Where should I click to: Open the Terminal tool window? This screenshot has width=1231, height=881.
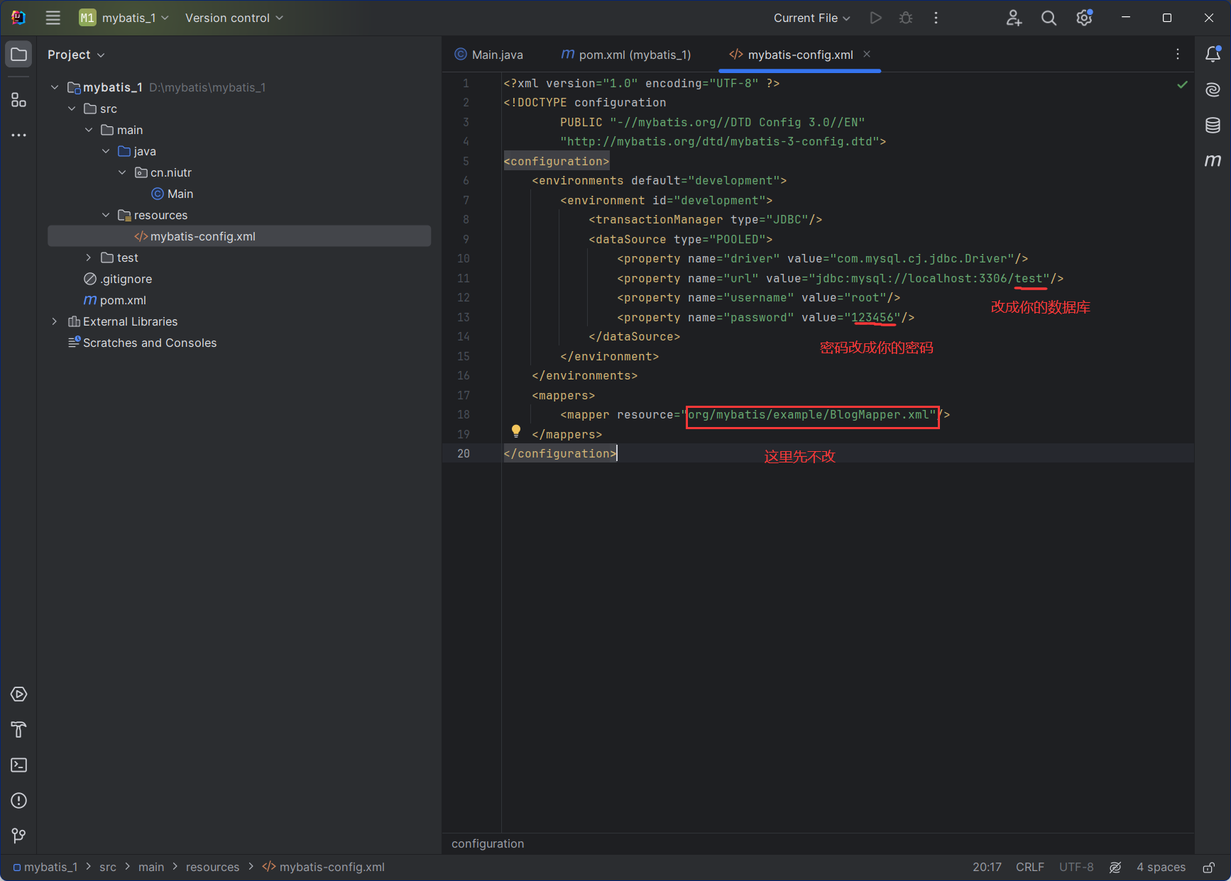coord(19,765)
